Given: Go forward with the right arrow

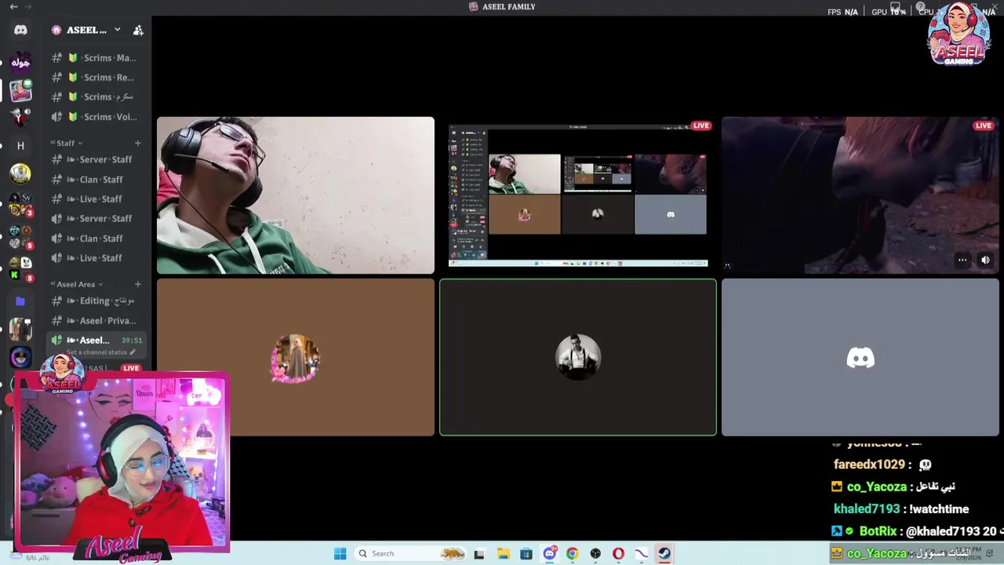Looking at the screenshot, I should (28, 6).
